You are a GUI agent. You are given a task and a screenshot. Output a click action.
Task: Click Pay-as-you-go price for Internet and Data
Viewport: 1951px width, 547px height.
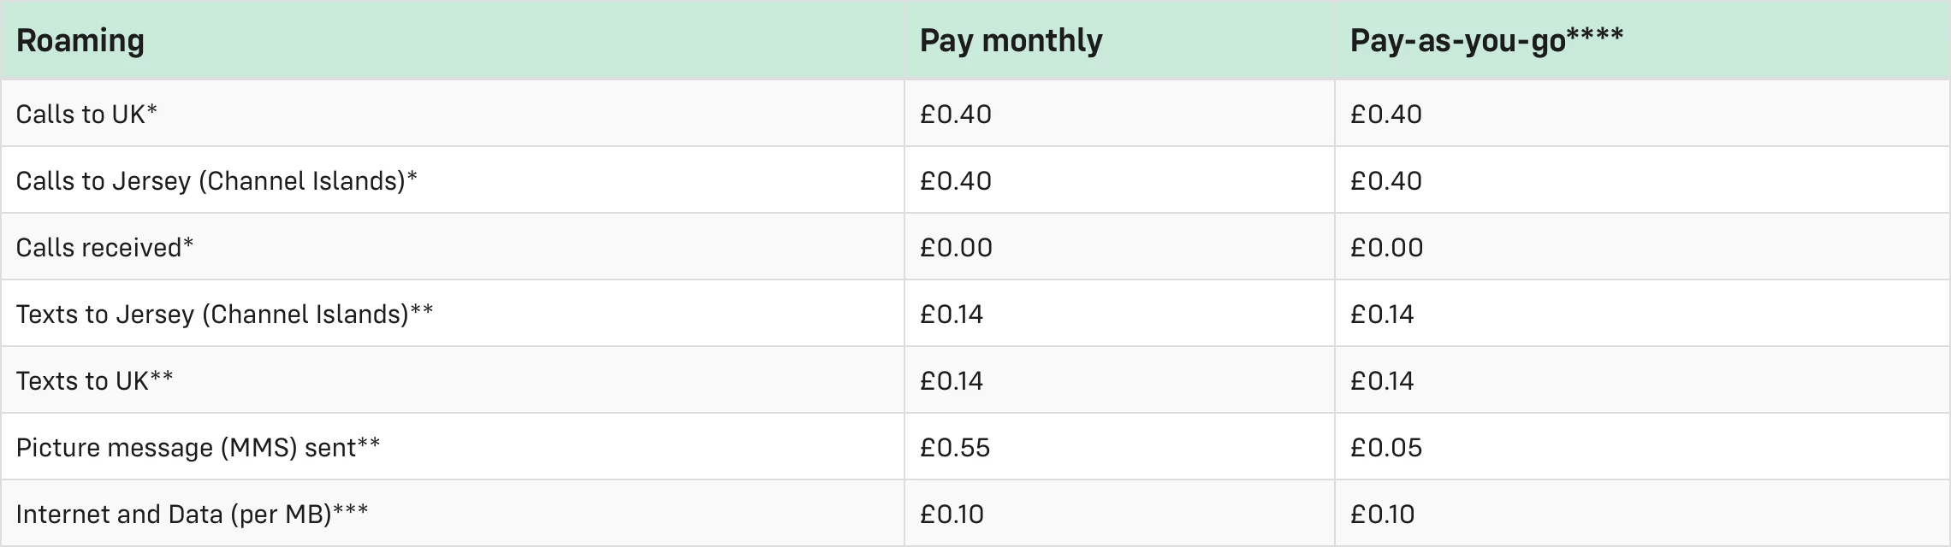(x=1382, y=515)
